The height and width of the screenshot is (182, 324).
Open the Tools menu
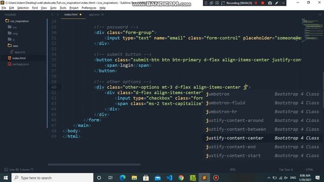coord(63,8)
